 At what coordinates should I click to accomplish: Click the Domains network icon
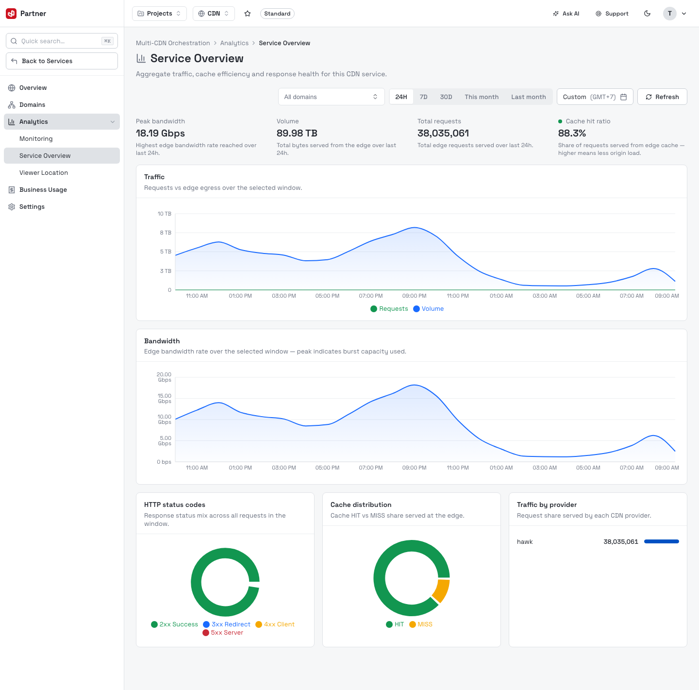[x=12, y=105]
